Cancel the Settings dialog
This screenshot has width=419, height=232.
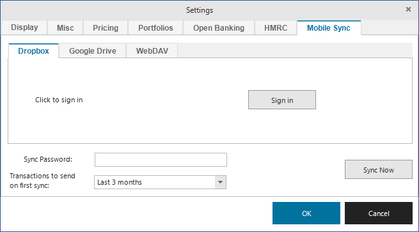(x=379, y=213)
